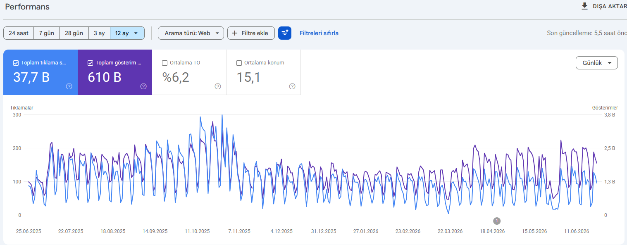
Task: Click the plus icon in Filtre ekle
Action: pyautogui.click(x=235, y=33)
